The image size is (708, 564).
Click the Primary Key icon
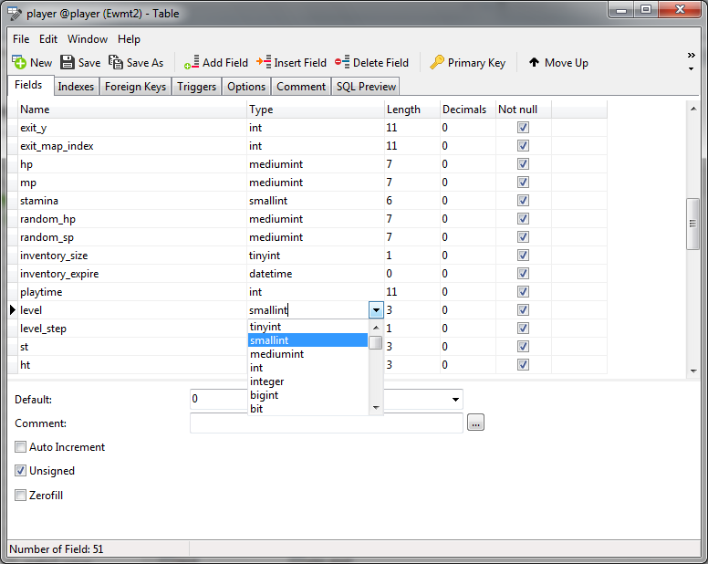(437, 62)
